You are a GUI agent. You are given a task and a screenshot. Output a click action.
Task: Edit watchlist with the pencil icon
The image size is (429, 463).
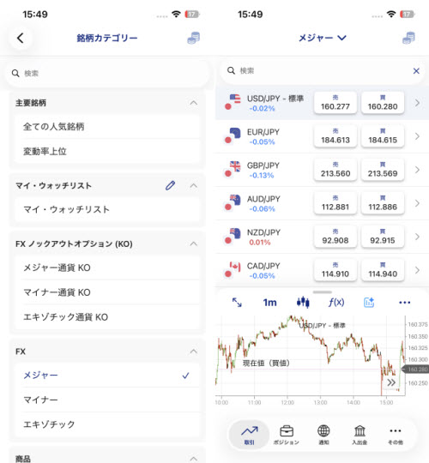click(x=170, y=185)
